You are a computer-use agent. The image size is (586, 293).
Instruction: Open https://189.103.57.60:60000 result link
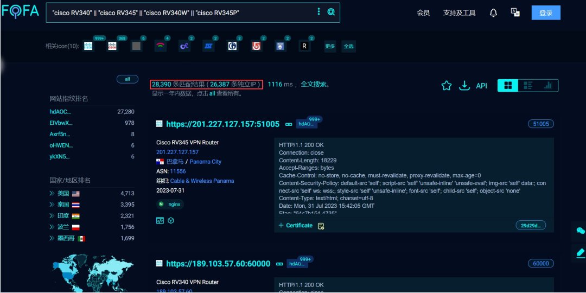(218, 264)
